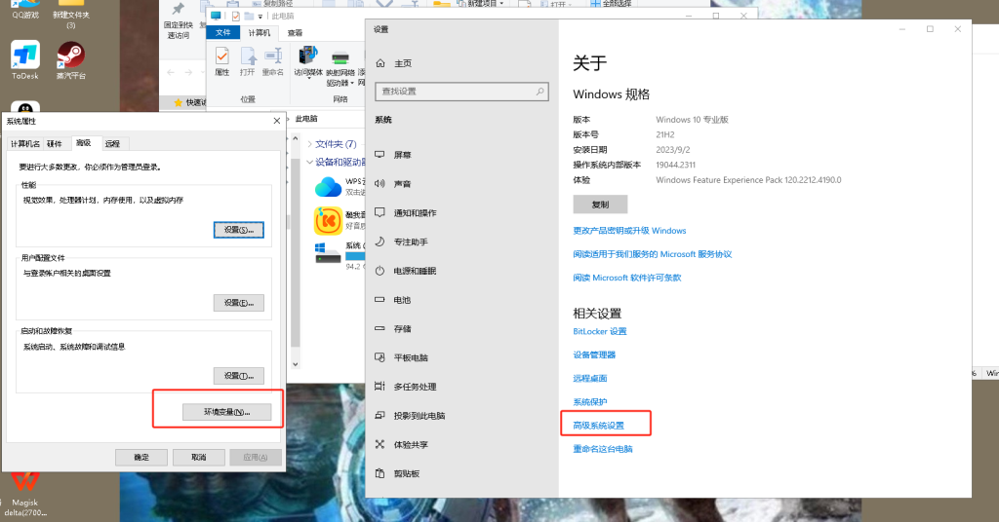Screen dimensions: 999x522
Task: Open 访问媒体 dropdown arrow
Action: click(x=308, y=78)
